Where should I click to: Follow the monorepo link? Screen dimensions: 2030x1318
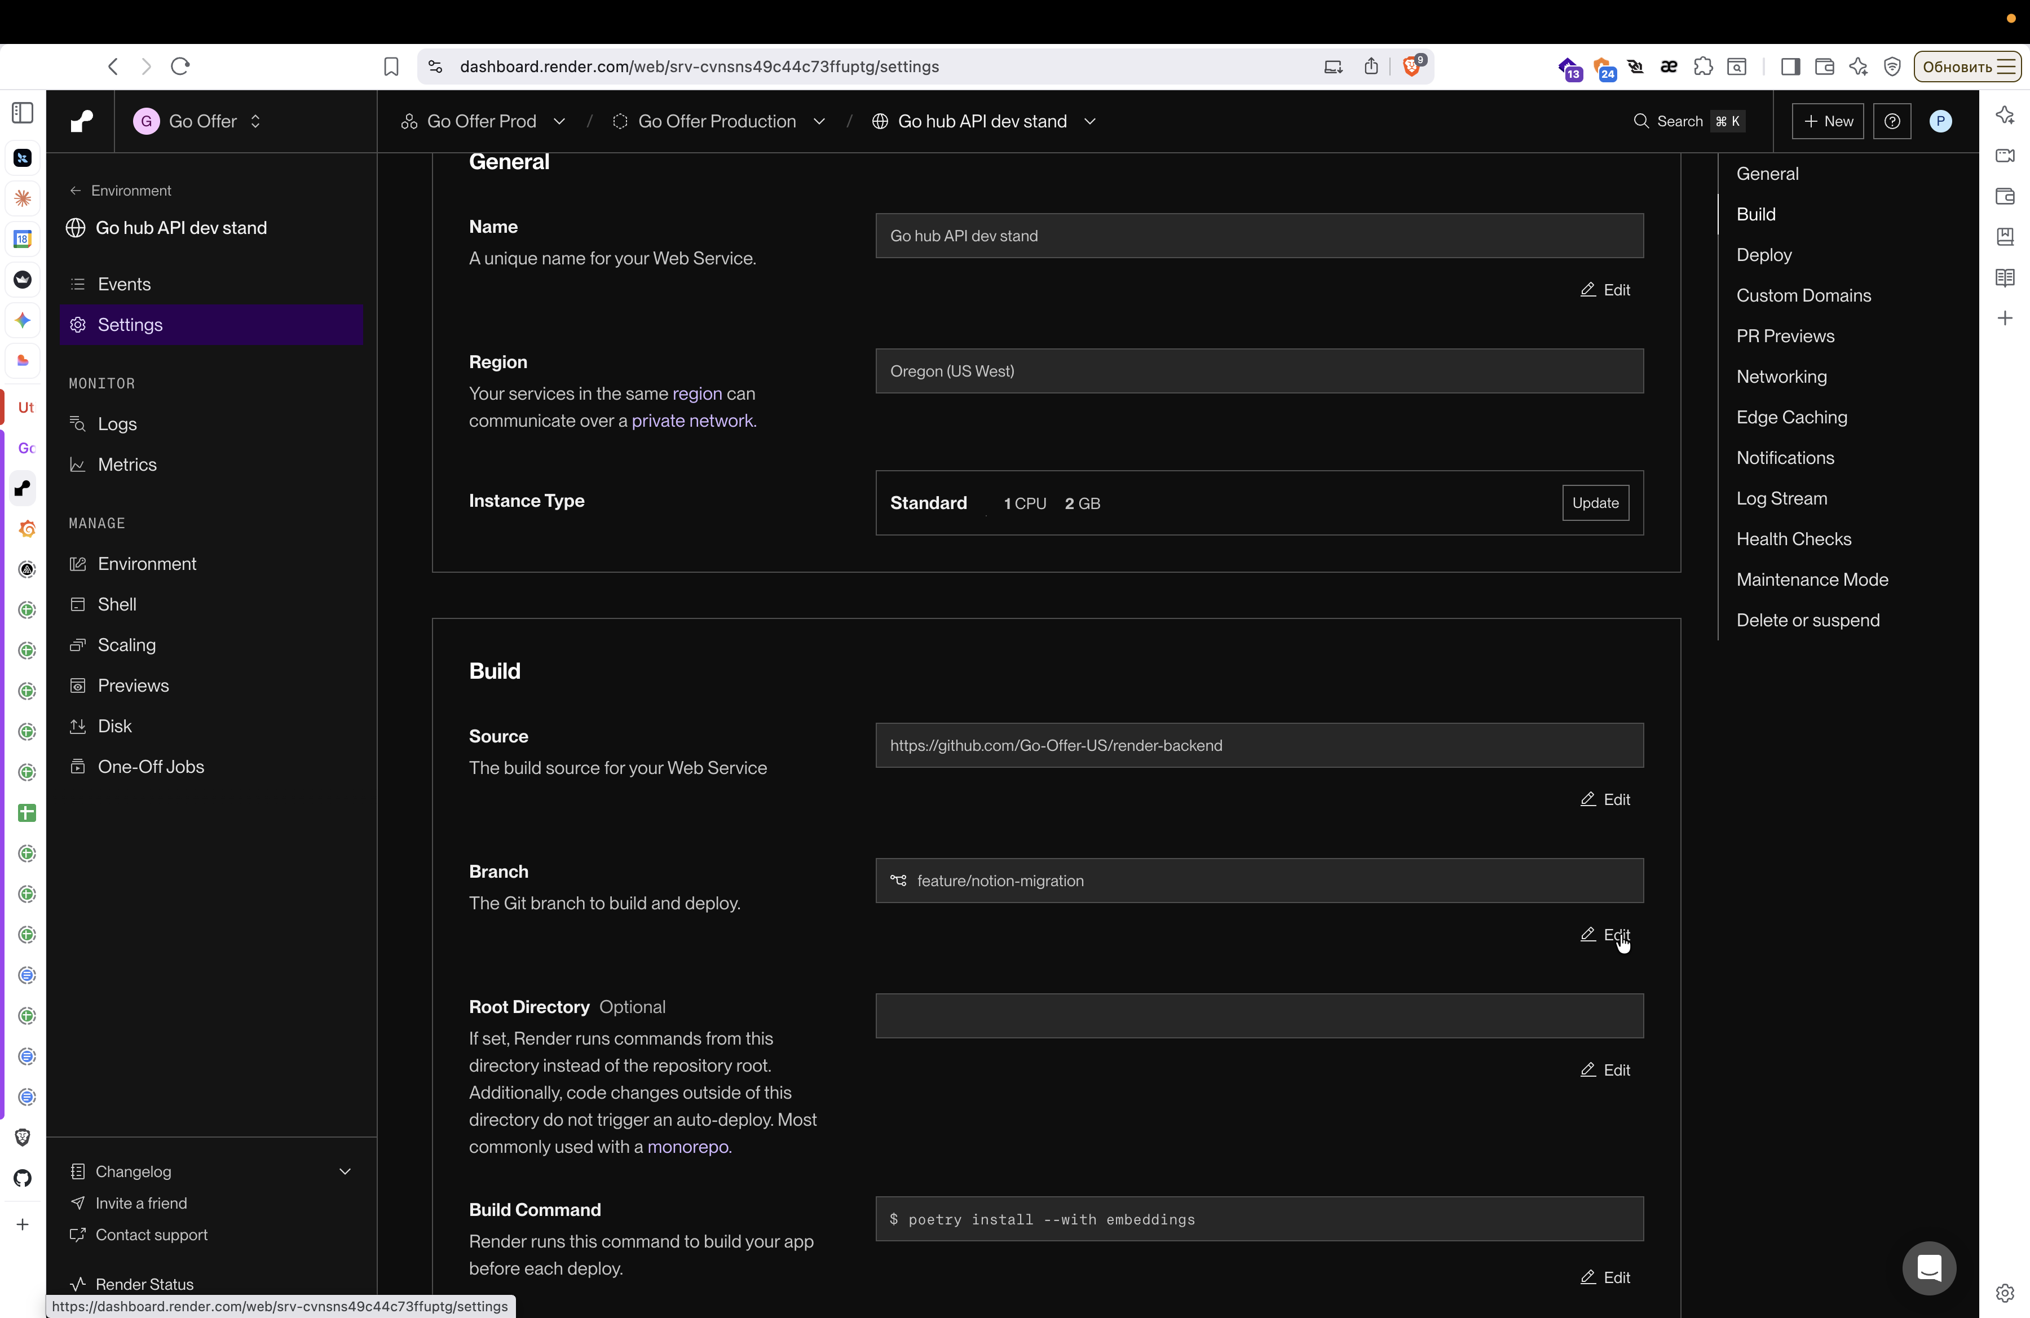(687, 1147)
